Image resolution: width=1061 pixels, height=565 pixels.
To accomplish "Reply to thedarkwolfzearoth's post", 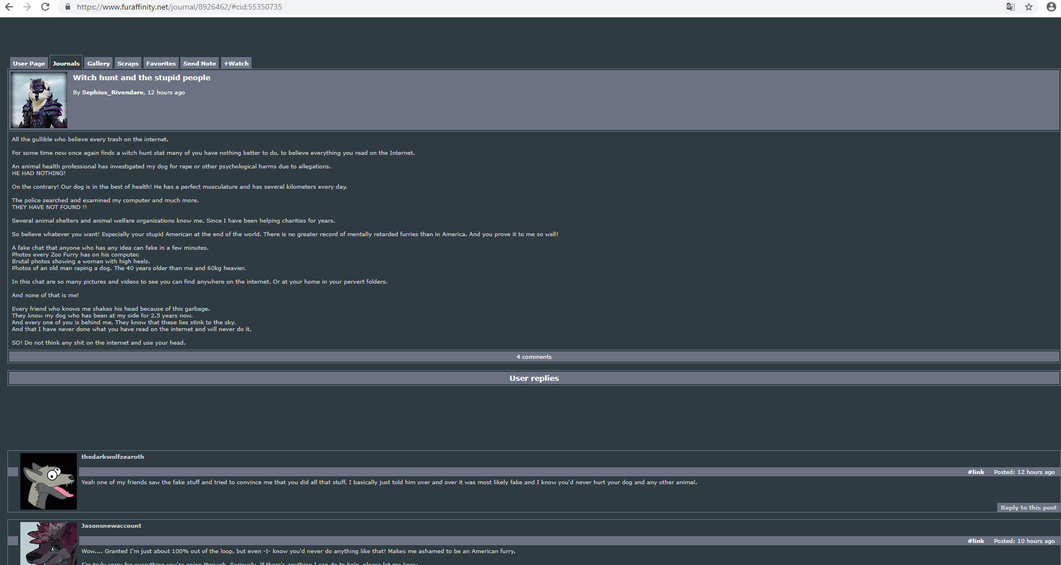I will [x=1028, y=507].
